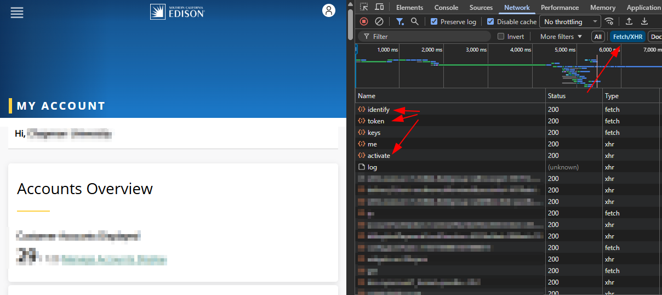This screenshot has height=295, width=662.
Task: Activate the inspect element picker
Action: tap(364, 7)
